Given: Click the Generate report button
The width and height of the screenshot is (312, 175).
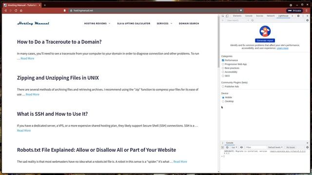Looking at the screenshot, I should 265,40.
